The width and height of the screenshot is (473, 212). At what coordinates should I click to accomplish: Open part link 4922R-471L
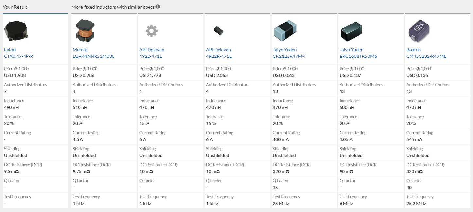click(219, 56)
